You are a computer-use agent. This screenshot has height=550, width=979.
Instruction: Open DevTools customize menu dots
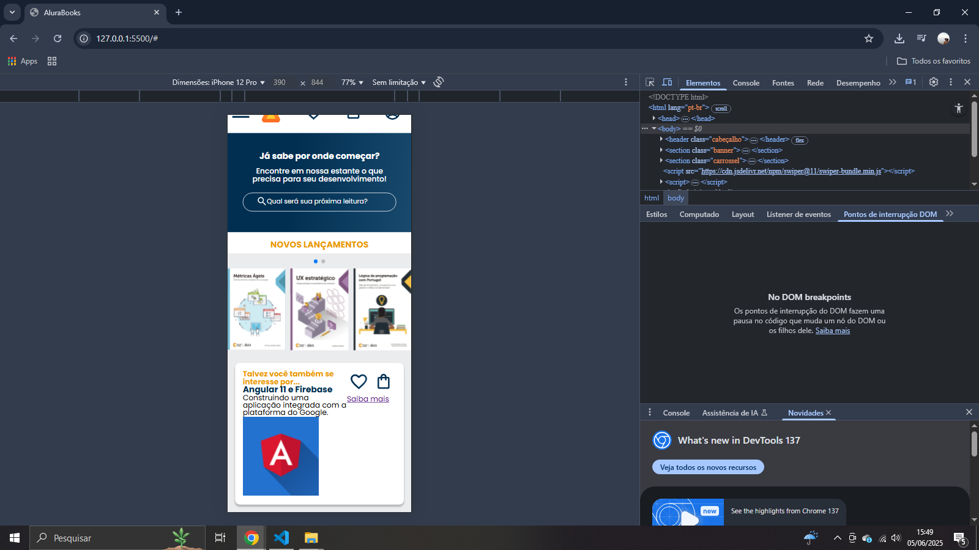(951, 82)
